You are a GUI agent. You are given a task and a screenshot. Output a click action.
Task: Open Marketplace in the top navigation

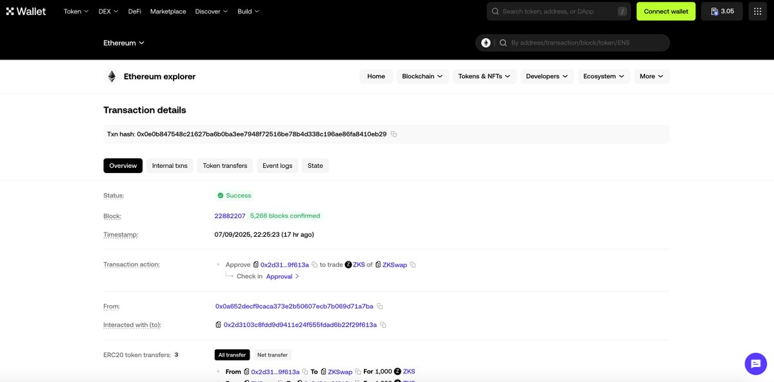(168, 11)
